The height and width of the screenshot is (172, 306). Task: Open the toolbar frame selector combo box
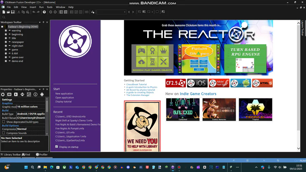pyautogui.click(x=111, y=12)
